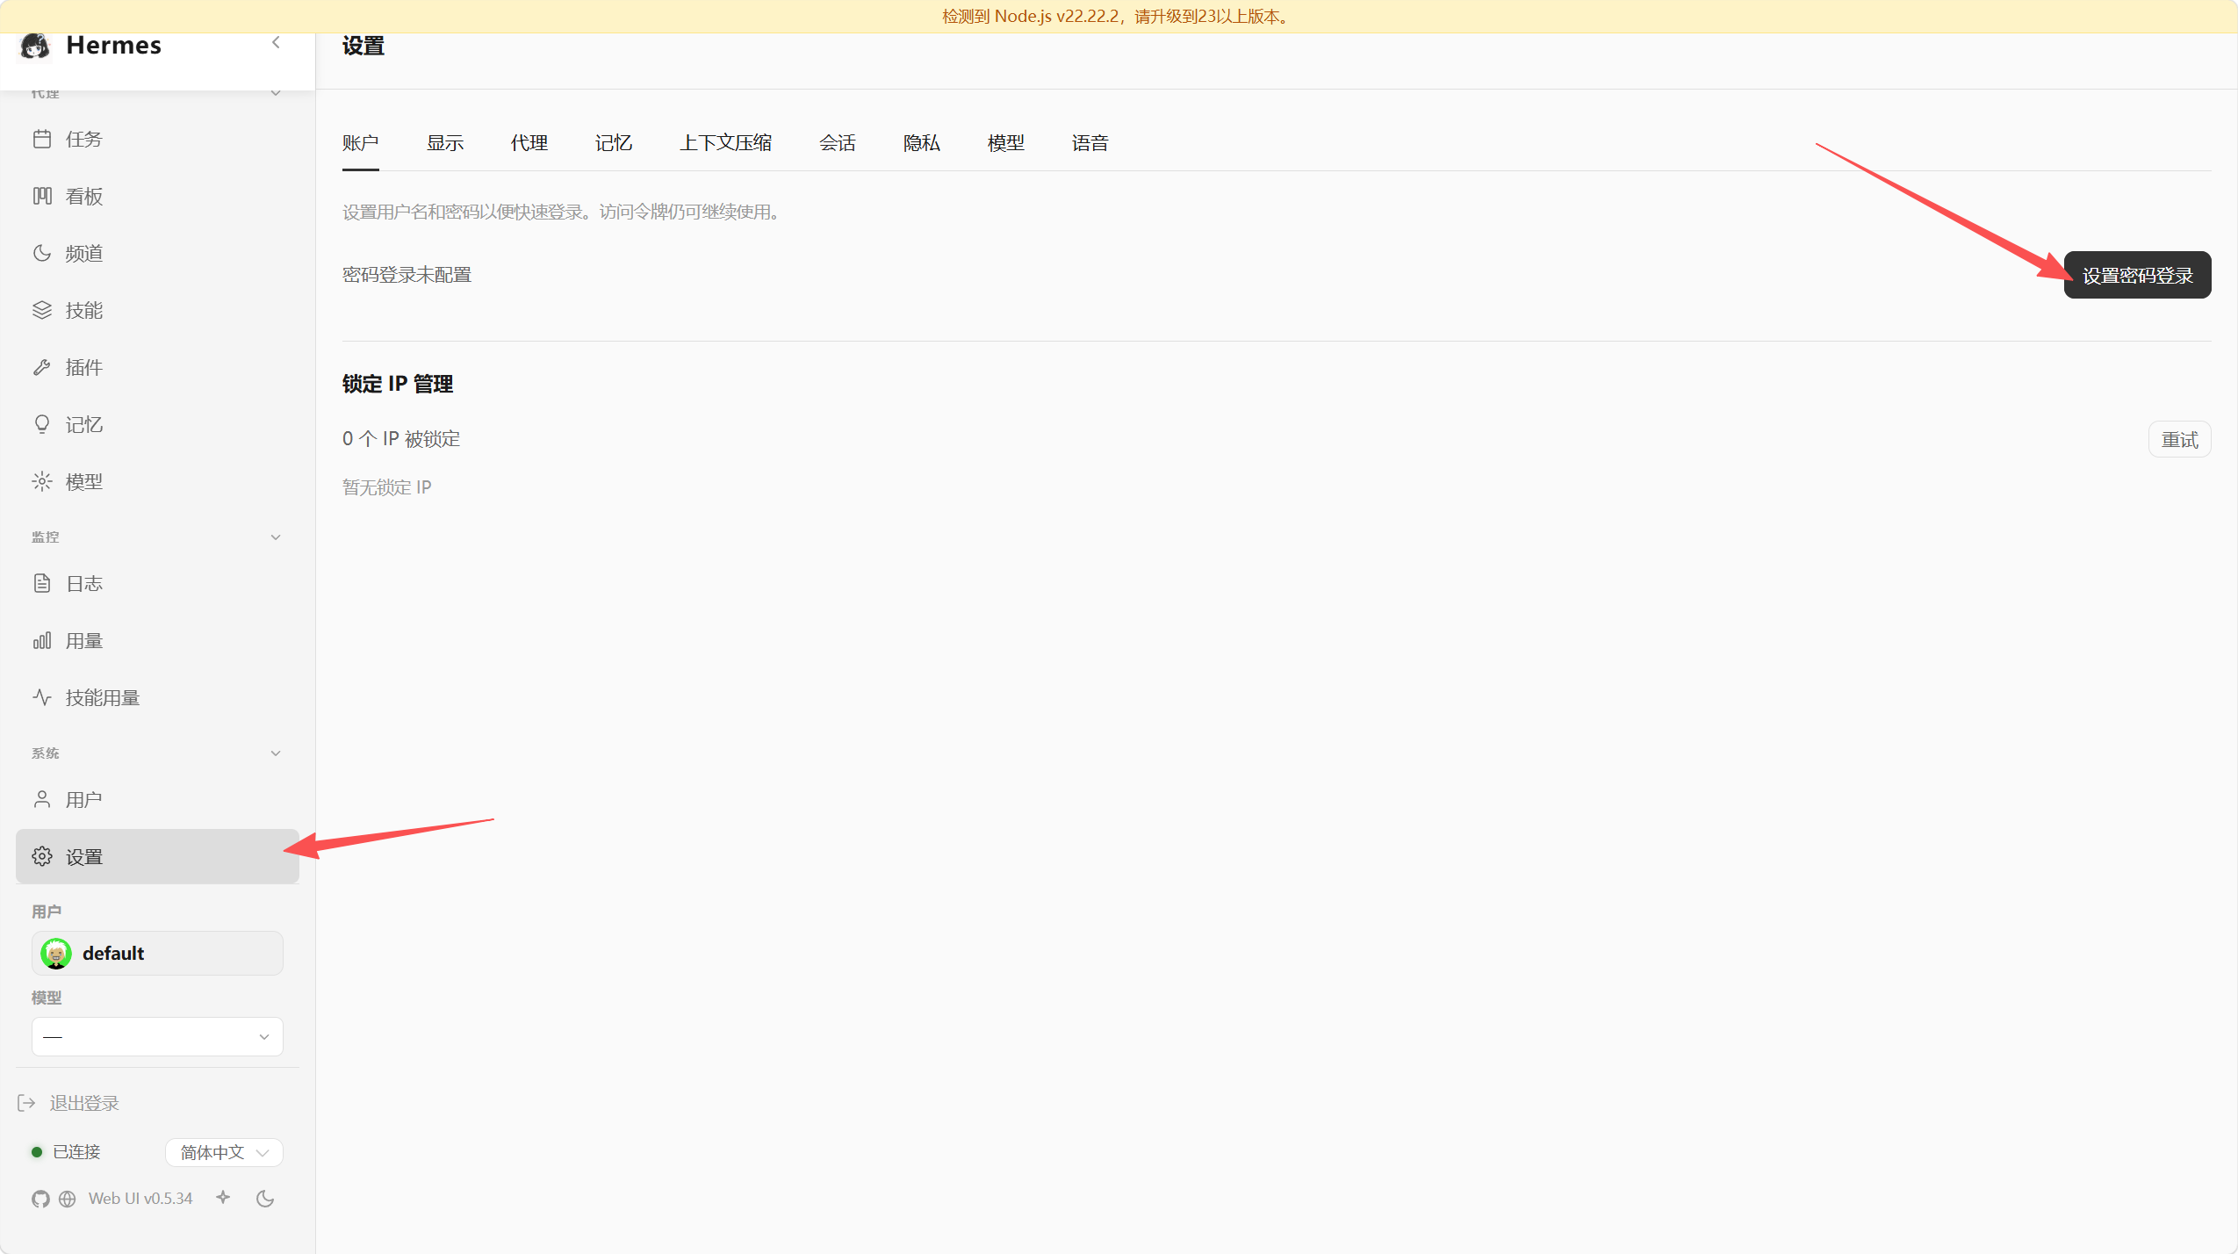
Task: Switch to the 代理 tab
Action: tap(529, 143)
